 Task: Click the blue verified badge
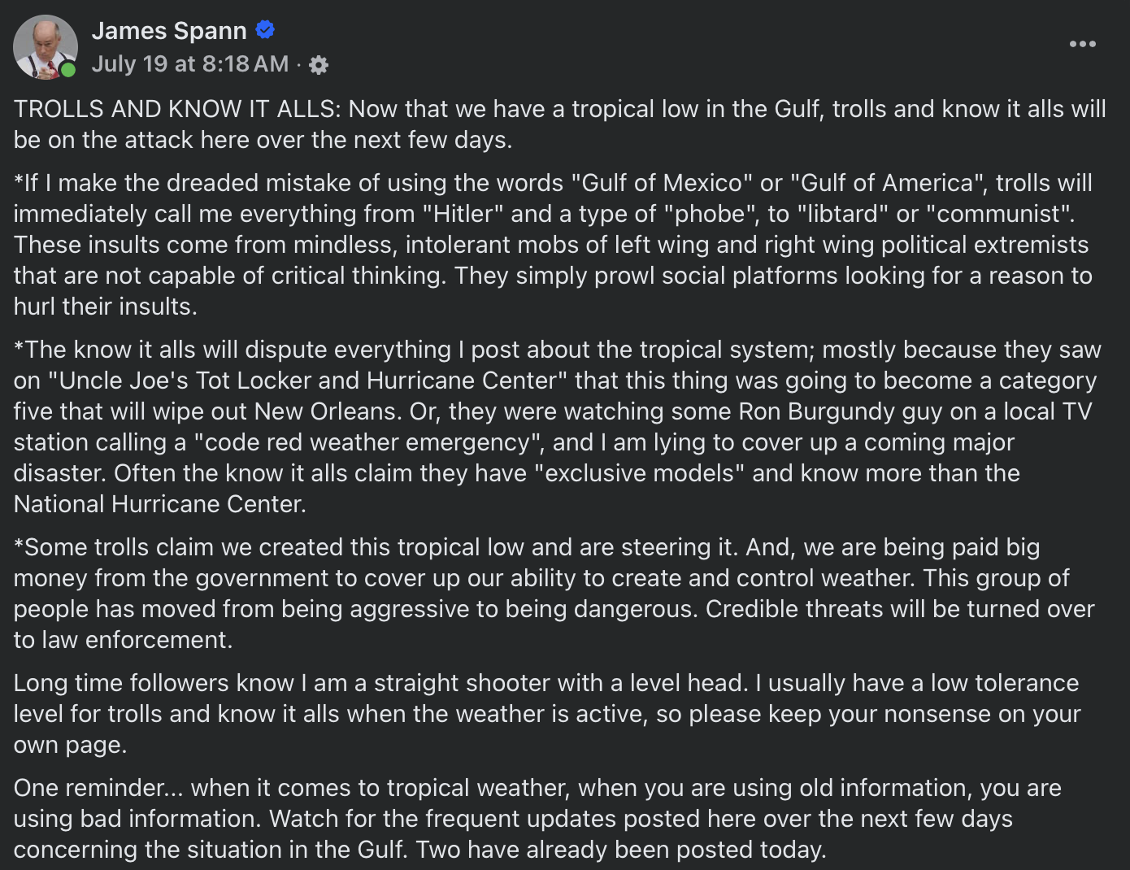[265, 30]
